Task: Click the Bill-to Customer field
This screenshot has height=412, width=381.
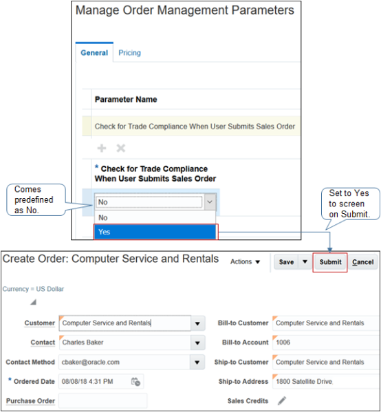Action: pyautogui.click(x=326, y=323)
